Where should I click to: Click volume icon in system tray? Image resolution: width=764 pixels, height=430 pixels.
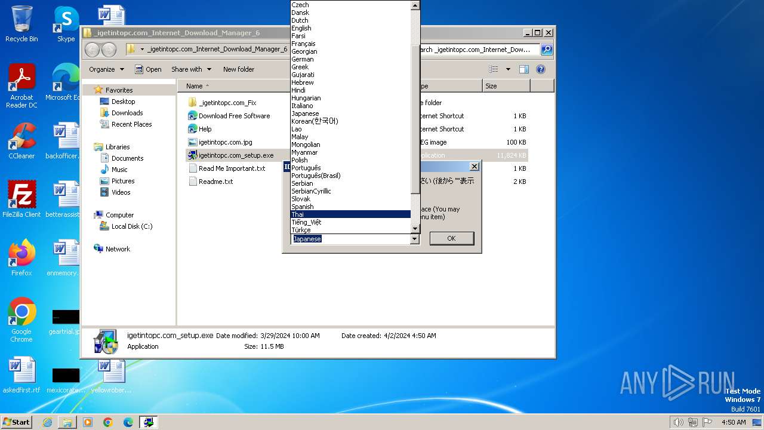[678, 422]
